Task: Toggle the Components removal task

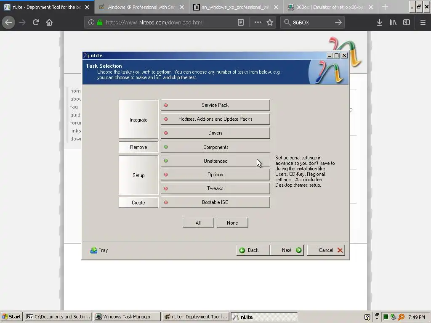Action: point(215,147)
